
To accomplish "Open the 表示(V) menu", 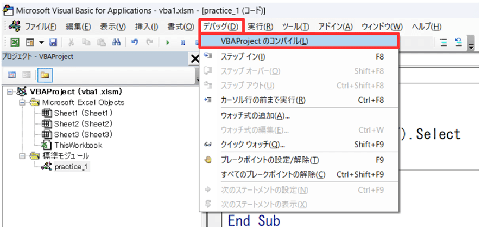I will (x=113, y=27).
